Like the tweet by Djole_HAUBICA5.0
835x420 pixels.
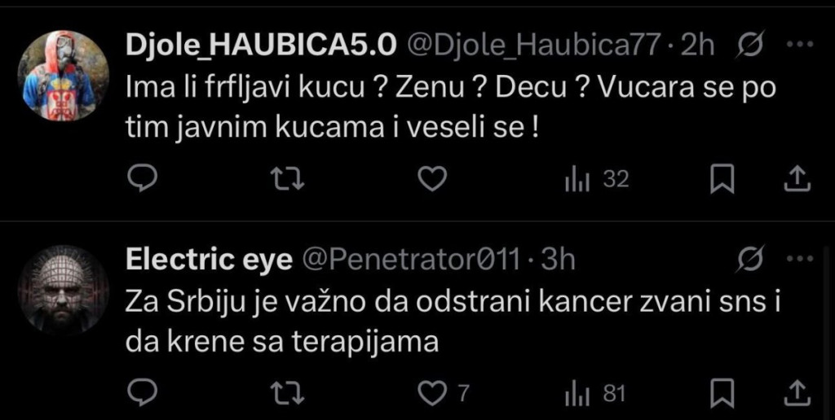click(x=432, y=179)
